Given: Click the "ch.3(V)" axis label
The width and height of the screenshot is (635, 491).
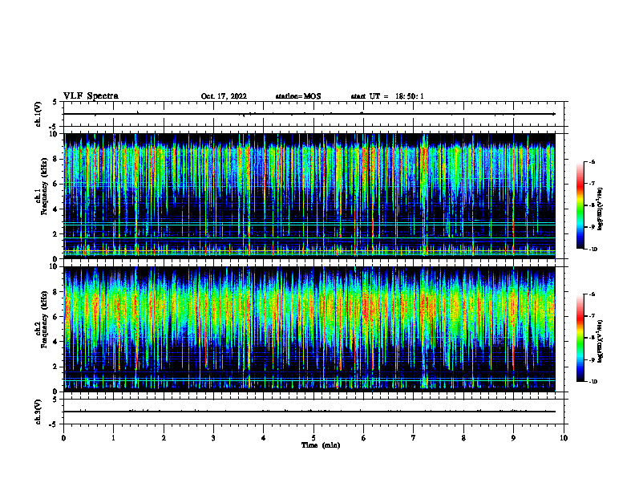Looking at the screenshot, I should tap(38, 412).
